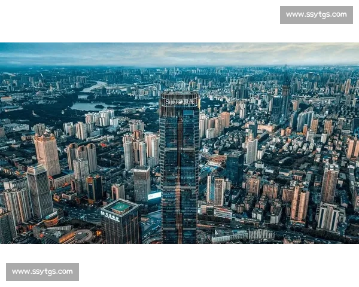Click the bottom-left www.ssytgs.com watermark
This screenshot has height=287, width=359.
click(x=42, y=272)
